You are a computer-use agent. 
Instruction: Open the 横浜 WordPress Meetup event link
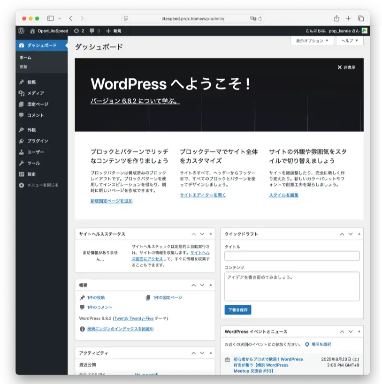[x=268, y=365]
